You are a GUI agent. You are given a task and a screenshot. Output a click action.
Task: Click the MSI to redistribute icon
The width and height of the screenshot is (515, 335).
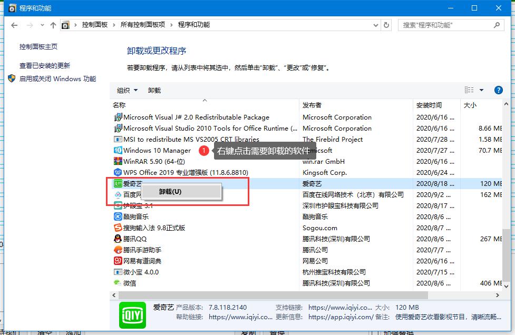tap(118, 139)
